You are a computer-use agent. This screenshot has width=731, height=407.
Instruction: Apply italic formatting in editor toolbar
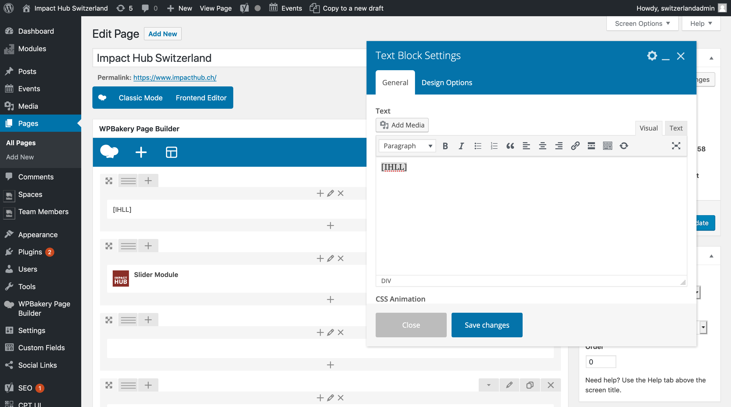click(461, 146)
